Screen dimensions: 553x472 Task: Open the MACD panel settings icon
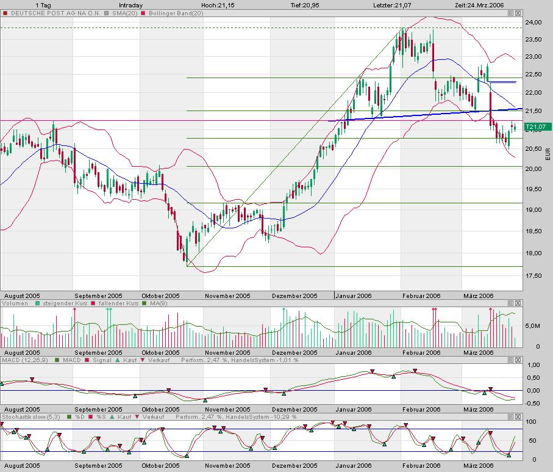point(510,360)
